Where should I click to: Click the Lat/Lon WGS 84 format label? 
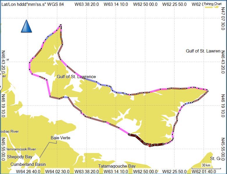coord(33,4)
